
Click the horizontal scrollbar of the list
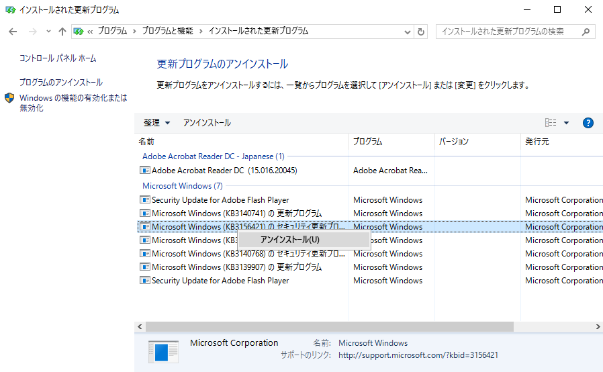coord(329,326)
